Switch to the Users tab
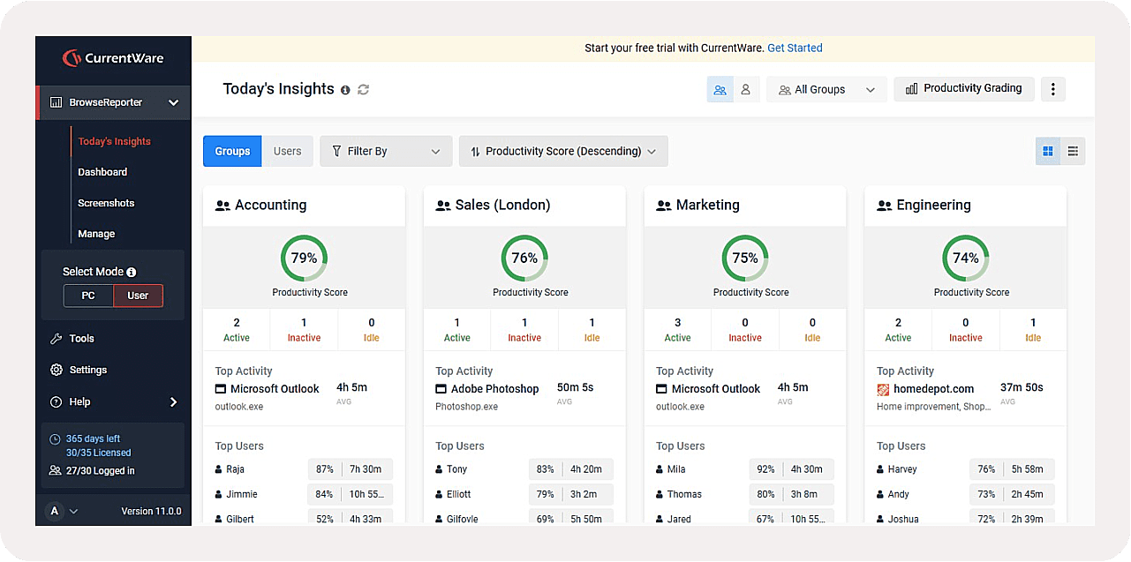This screenshot has width=1131, height=562. point(287,151)
